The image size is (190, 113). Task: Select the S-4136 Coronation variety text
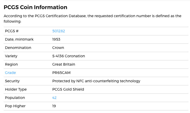69,56
